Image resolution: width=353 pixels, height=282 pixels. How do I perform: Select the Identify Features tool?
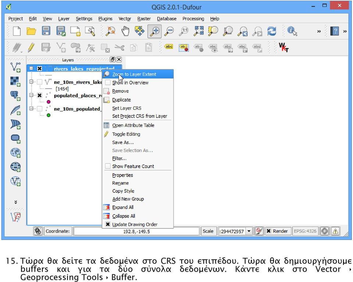(x=292, y=31)
